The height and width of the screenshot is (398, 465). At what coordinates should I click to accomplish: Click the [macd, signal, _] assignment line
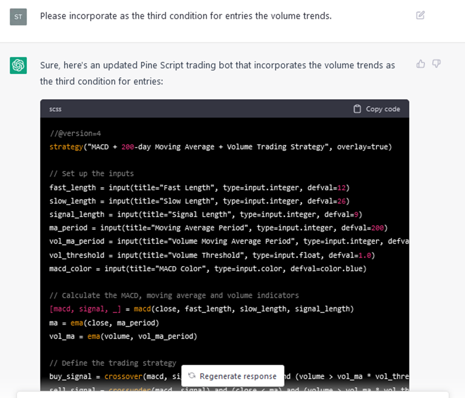click(x=202, y=309)
